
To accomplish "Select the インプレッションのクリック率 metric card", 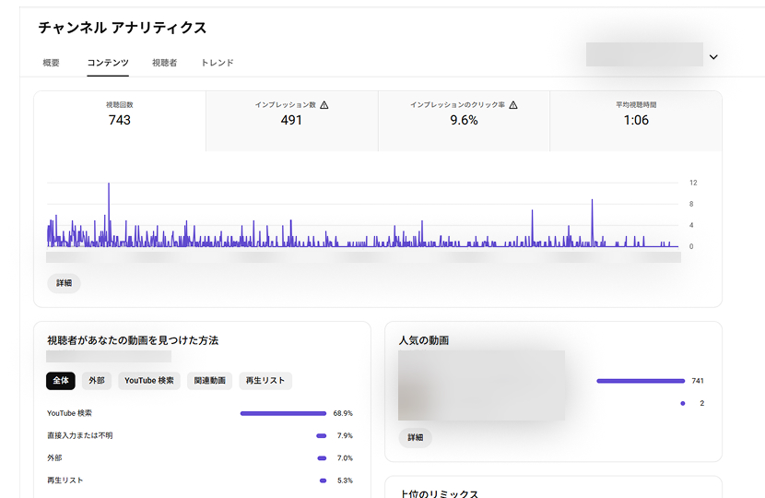I will tap(464, 121).
